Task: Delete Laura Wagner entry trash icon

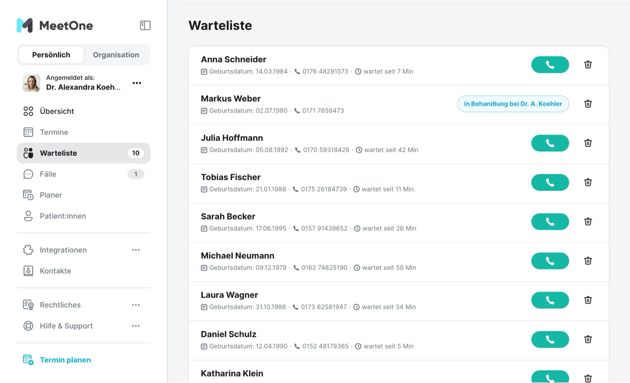Action: pos(588,300)
